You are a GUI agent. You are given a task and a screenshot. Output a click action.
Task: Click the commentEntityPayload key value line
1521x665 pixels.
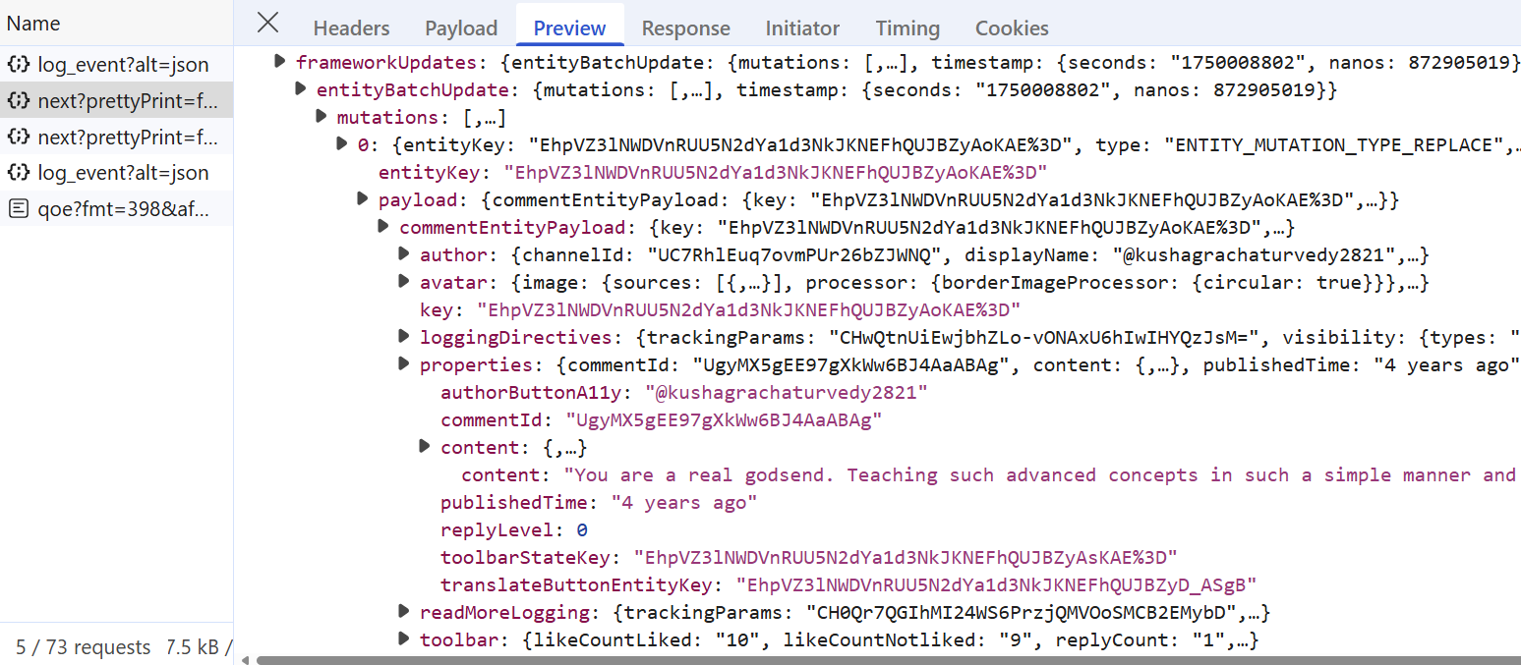pyautogui.click(x=748, y=310)
